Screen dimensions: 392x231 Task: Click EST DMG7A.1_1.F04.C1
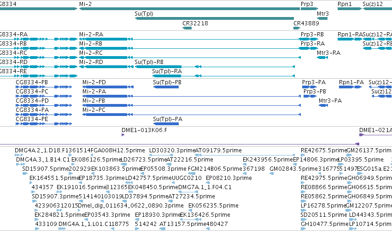(188, 192)
